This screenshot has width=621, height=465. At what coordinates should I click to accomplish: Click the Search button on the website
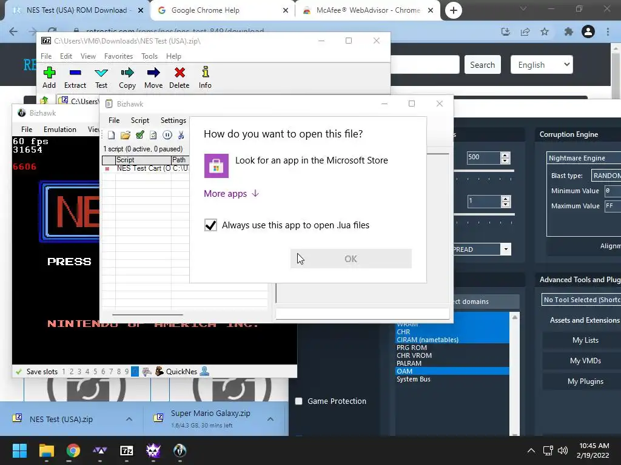[482, 64]
